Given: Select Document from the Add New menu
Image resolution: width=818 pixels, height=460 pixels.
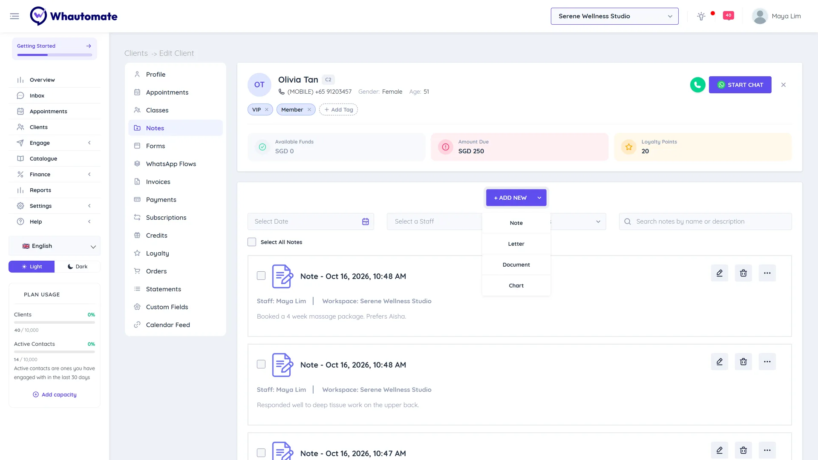Looking at the screenshot, I should click(x=516, y=265).
